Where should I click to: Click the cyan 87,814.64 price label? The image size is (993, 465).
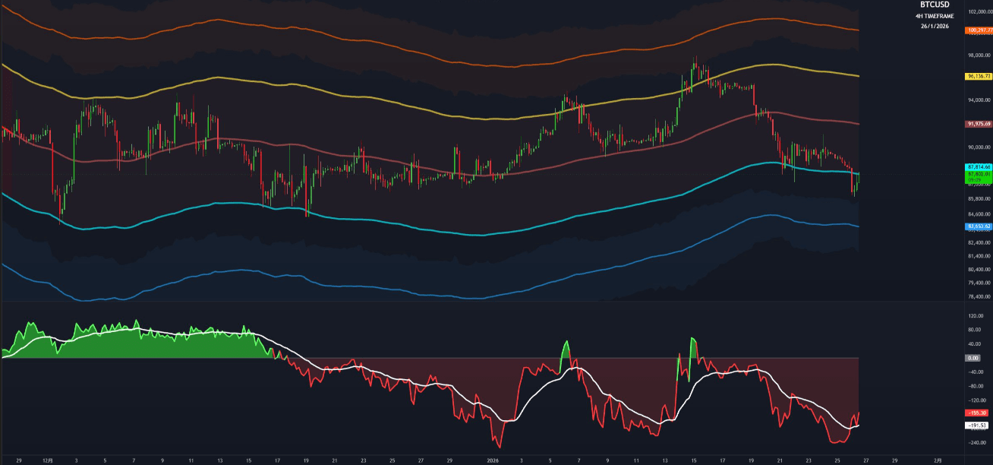976,166
